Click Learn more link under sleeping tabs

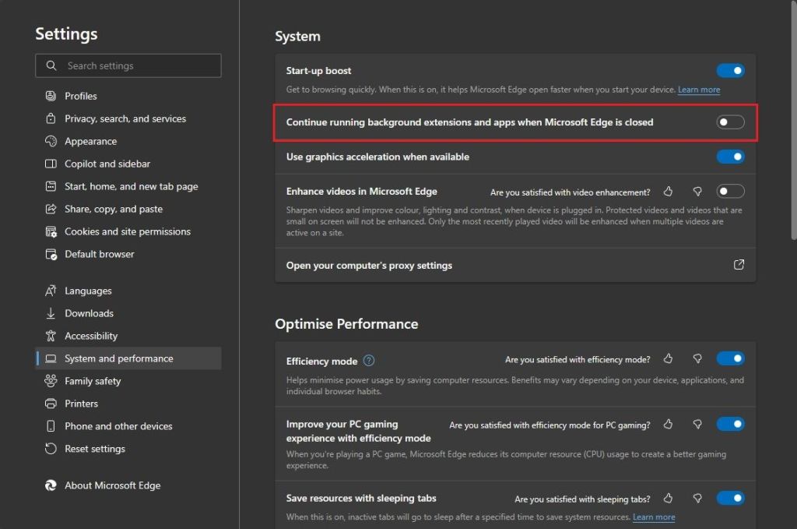coord(653,517)
